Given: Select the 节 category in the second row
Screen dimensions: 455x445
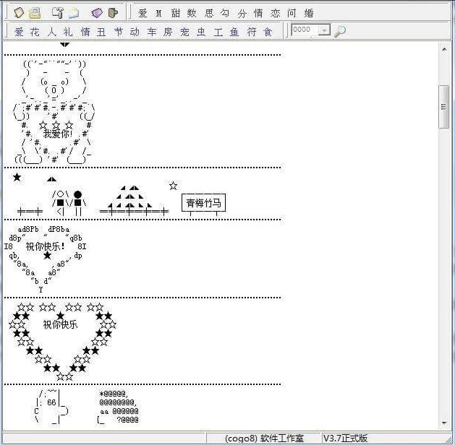Looking at the screenshot, I should click(x=118, y=32).
